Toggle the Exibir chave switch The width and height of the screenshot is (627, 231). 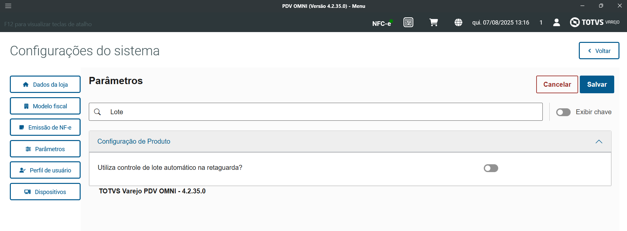[x=563, y=112]
